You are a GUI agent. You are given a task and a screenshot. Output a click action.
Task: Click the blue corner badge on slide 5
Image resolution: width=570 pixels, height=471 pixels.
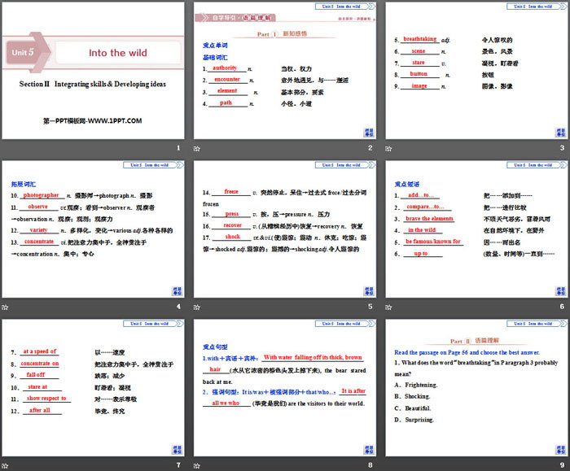click(x=367, y=290)
